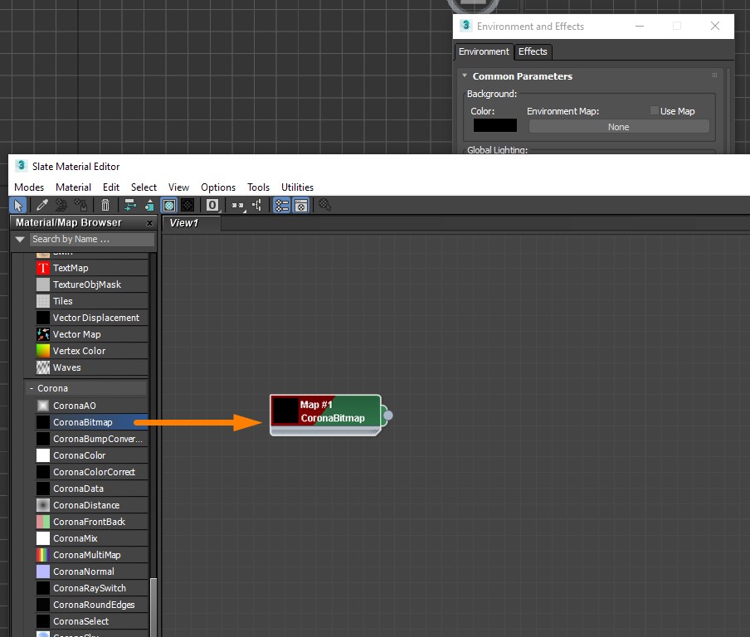This screenshot has height=637, width=750.
Task: Collapse the Common Parameters rollout
Action: click(x=465, y=75)
